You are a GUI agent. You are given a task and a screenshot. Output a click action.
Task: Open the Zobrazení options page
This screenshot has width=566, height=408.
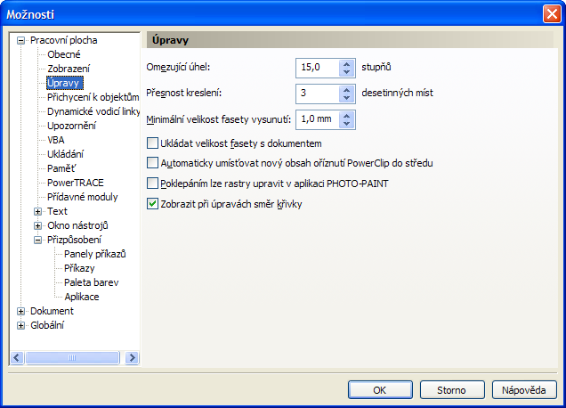(x=69, y=69)
